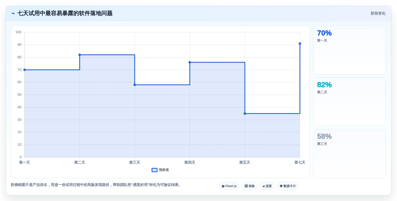Viewport: 397px width, 201px height.
Task: Click the 50 y-axis label
Action: [19, 95]
